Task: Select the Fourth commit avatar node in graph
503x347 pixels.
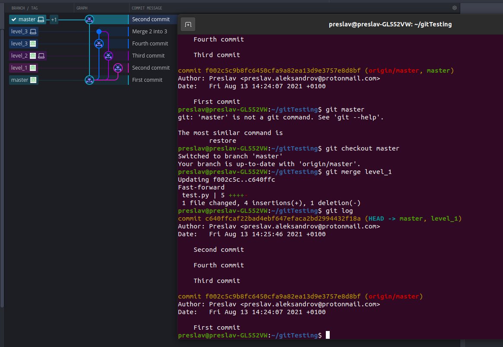Action: coord(99,44)
